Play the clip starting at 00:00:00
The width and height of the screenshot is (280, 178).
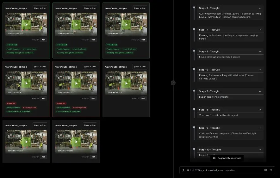click(x=76, y=25)
